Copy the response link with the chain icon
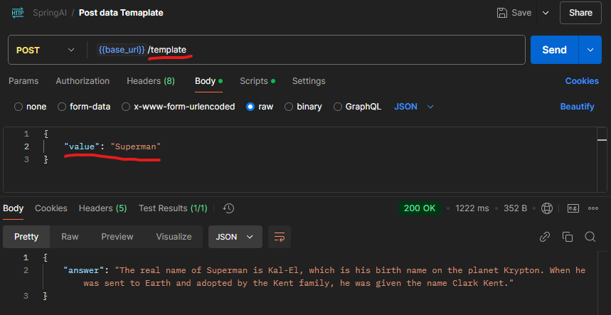The height and width of the screenshot is (315, 611). click(x=545, y=237)
